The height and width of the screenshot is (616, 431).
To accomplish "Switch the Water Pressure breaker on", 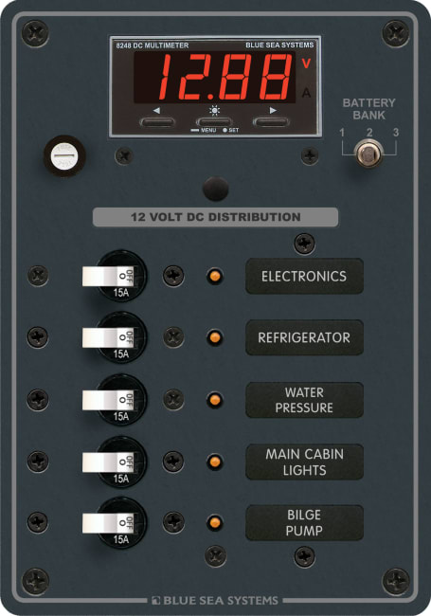I will [x=108, y=400].
